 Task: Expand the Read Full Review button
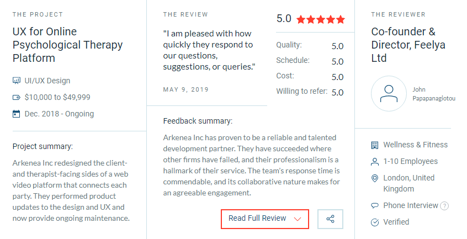(x=265, y=219)
